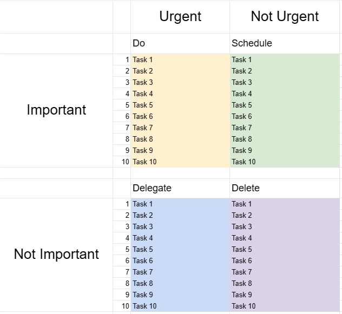Screen dimensions: 342x314
Task: Click Task 7 in the Delegate quadrant
Action: coord(143,272)
